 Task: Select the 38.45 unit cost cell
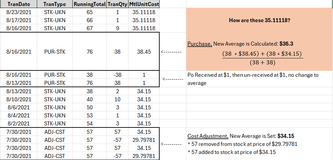(x=144, y=52)
